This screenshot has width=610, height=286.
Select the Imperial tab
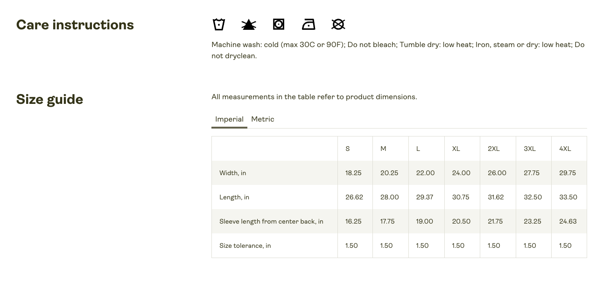coord(229,120)
